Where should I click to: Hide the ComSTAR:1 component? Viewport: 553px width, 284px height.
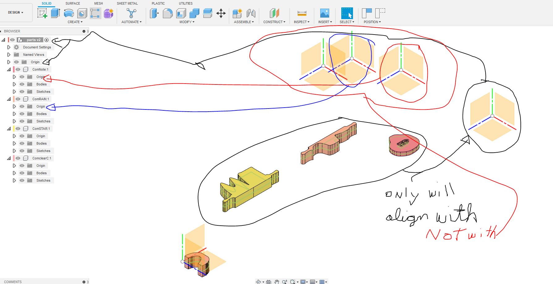coord(18,129)
